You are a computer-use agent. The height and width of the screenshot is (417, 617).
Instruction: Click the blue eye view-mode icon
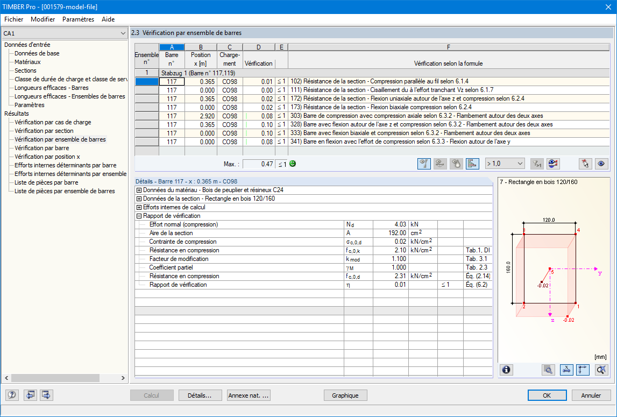(x=601, y=164)
